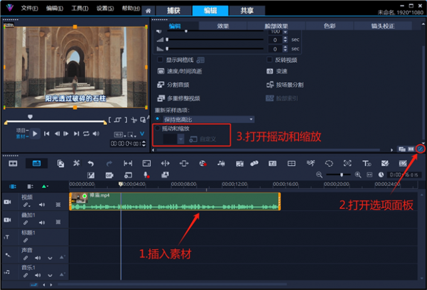Image resolution: width=427 pixels, height=290 pixels.
Task: Toggle ripple editing on 标题1 track
Action: pyautogui.click(x=25, y=240)
